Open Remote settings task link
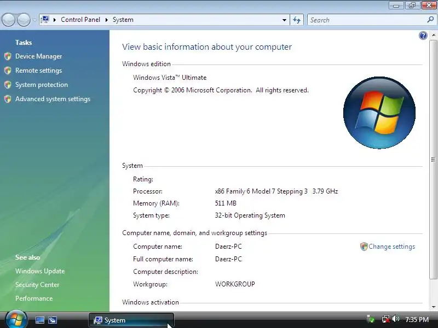438x328 pixels. point(38,71)
